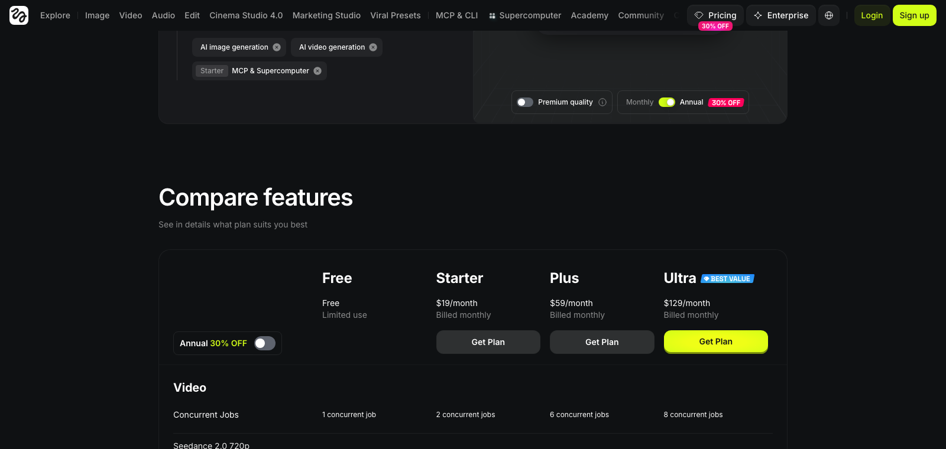946x449 pixels.
Task: Toggle the Monthly/Annual billing switch
Action: [x=667, y=102]
